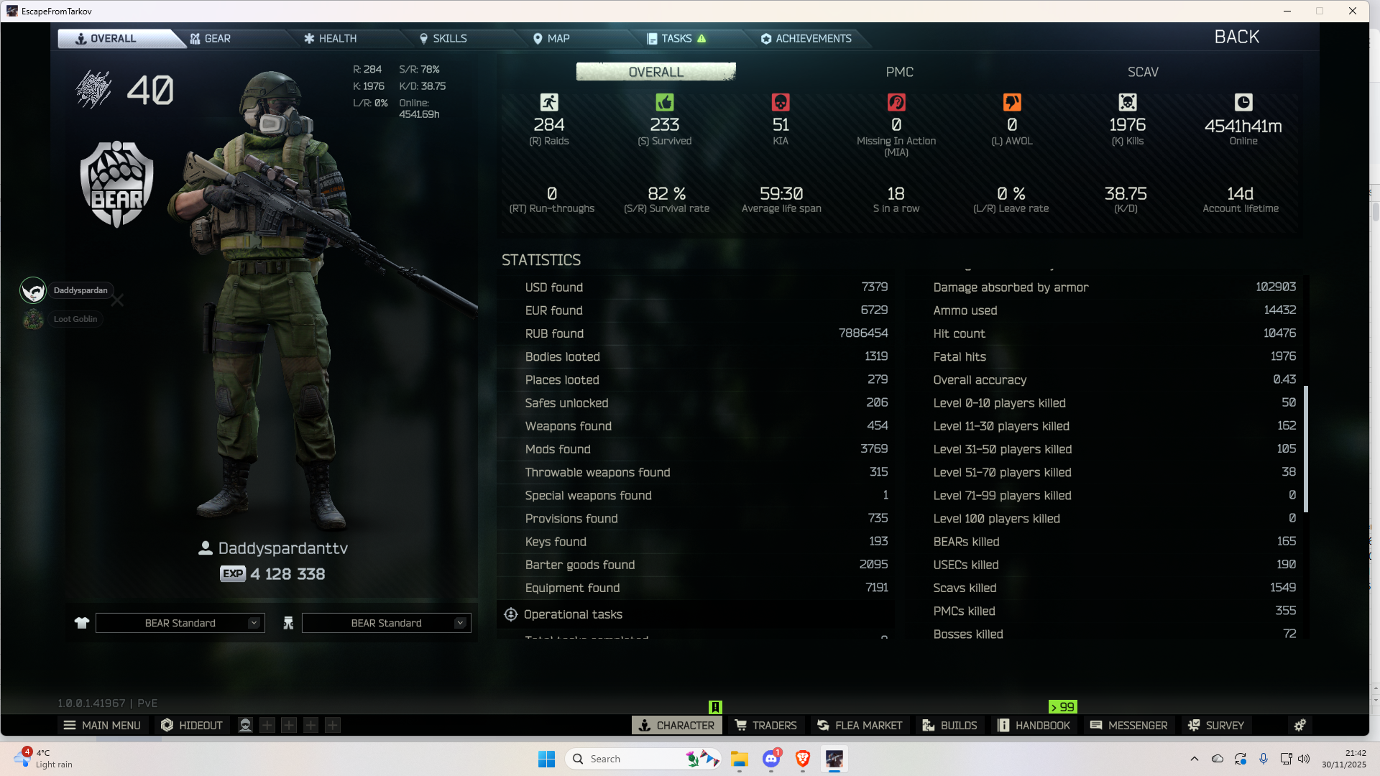Remove Daddyspardan from group with X
This screenshot has height=776, width=1380.
pos(117,300)
